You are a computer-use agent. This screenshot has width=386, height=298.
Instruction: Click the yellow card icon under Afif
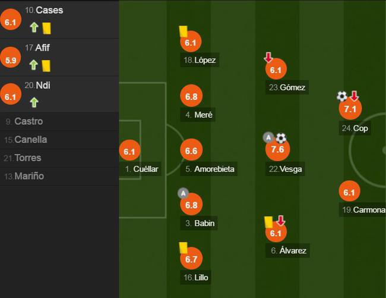[x=46, y=65]
